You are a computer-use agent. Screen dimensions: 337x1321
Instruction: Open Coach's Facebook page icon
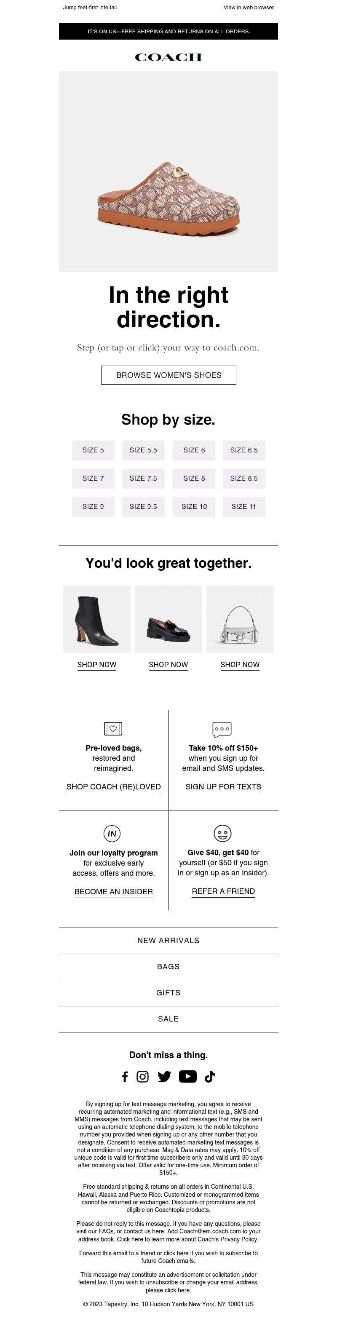(125, 1076)
